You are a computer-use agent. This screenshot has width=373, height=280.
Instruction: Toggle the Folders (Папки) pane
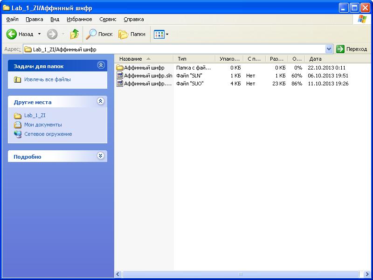pos(132,34)
